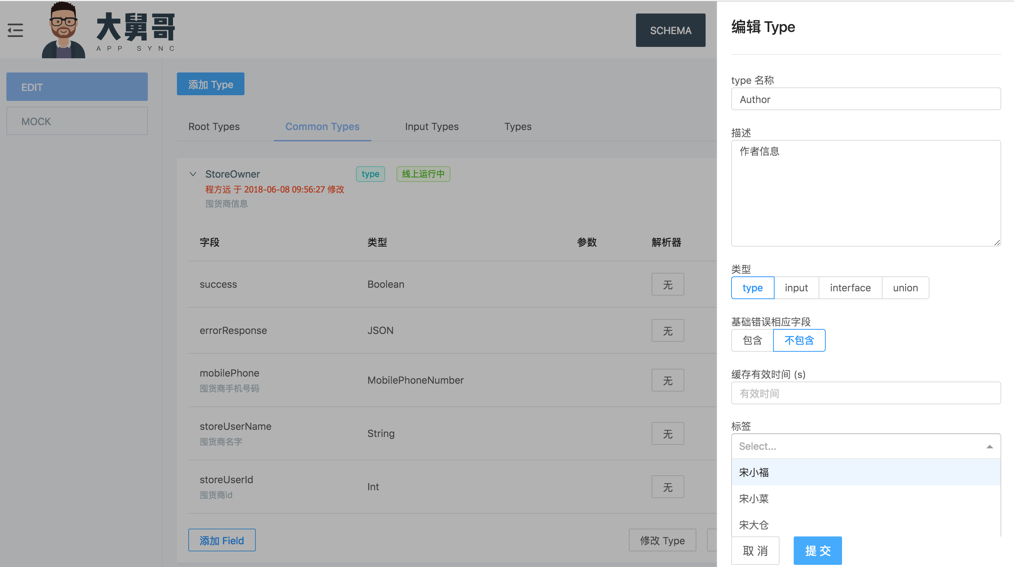
Task: Choose the 'interface' type radio option
Action: pos(850,288)
